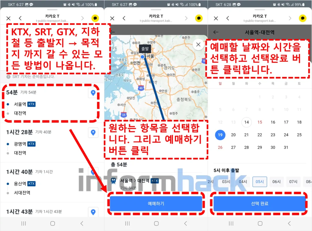Tap the browser back chevron on the route list screen
Viewport: 312px width, 231px height.
coord(20,18)
